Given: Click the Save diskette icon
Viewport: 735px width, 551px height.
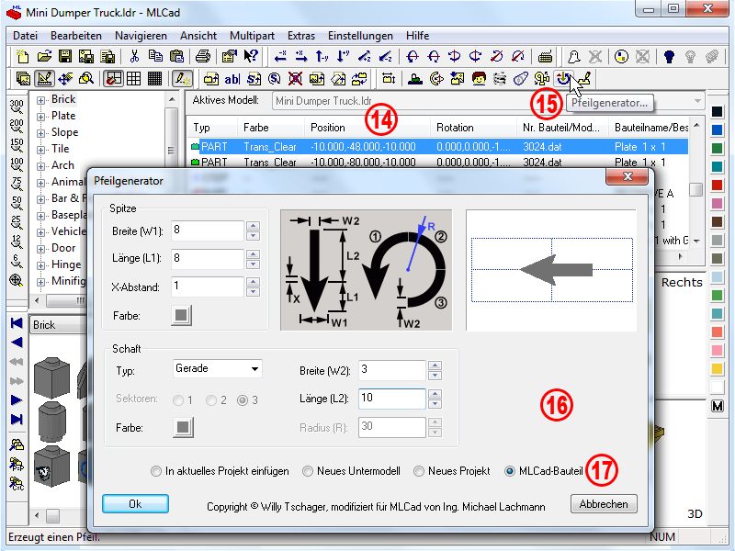Looking at the screenshot, I should (x=65, y=56).
